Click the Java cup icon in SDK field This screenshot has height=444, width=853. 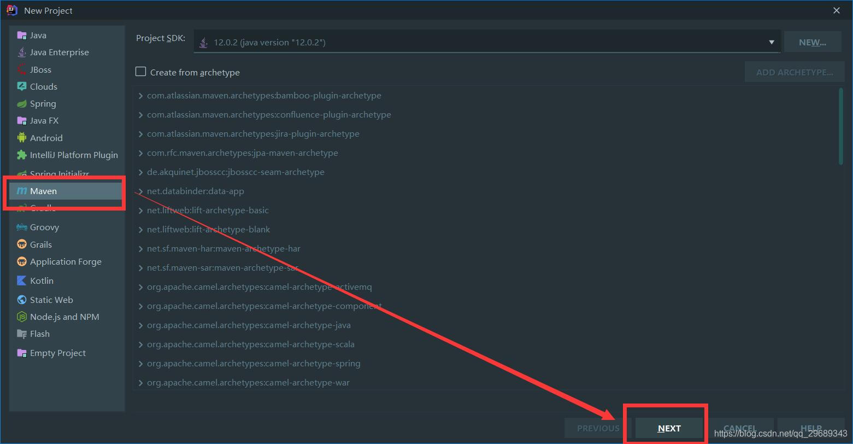click(x=203, y=42)
